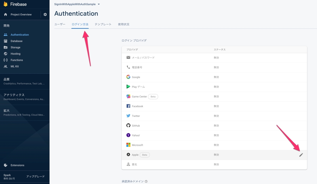Open the SignInWithAppleWithAuthSample project dropdown
This screenshot has width=317, height=184.
(x=77, y=4)
